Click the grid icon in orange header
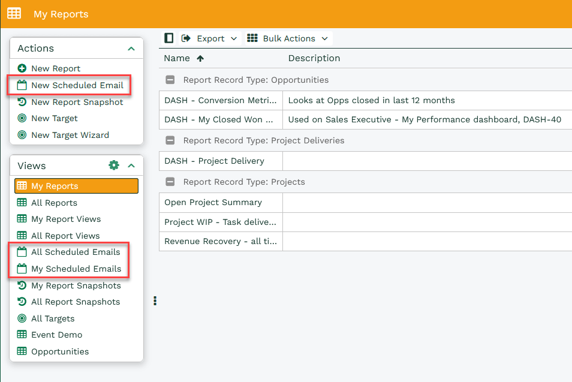This screenshot has width=572, height=382. coord(14,14)
